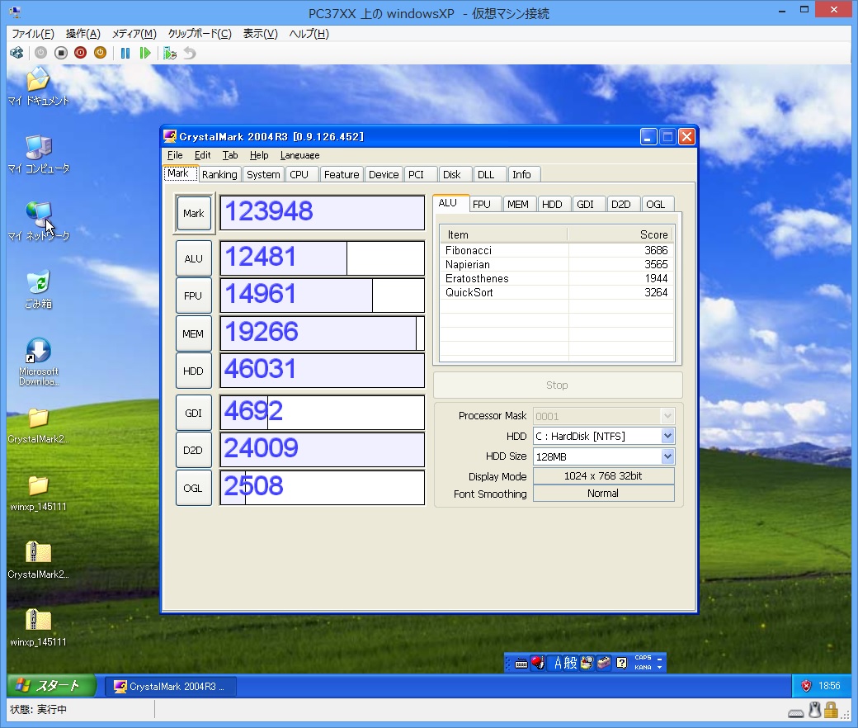The height and width of the screenshot is (728, 858).
Task: Click the green Reset icon in the toolbar
Action: point(145,53)
